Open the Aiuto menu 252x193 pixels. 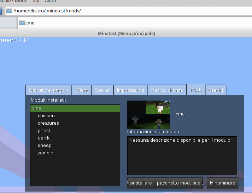coord(50,1)
